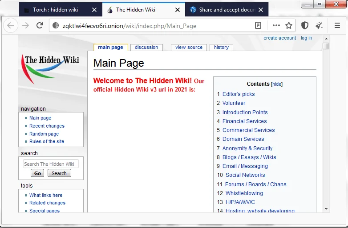Jump to Whistleblowing section

tap(244, 193)
